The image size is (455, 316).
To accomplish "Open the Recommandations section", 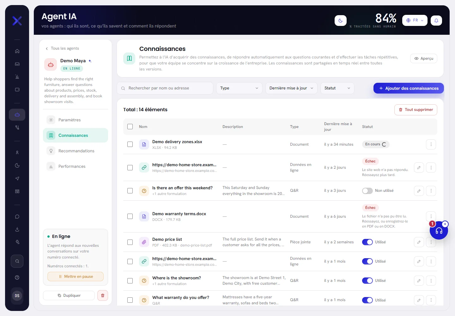I will click(76, 151).
